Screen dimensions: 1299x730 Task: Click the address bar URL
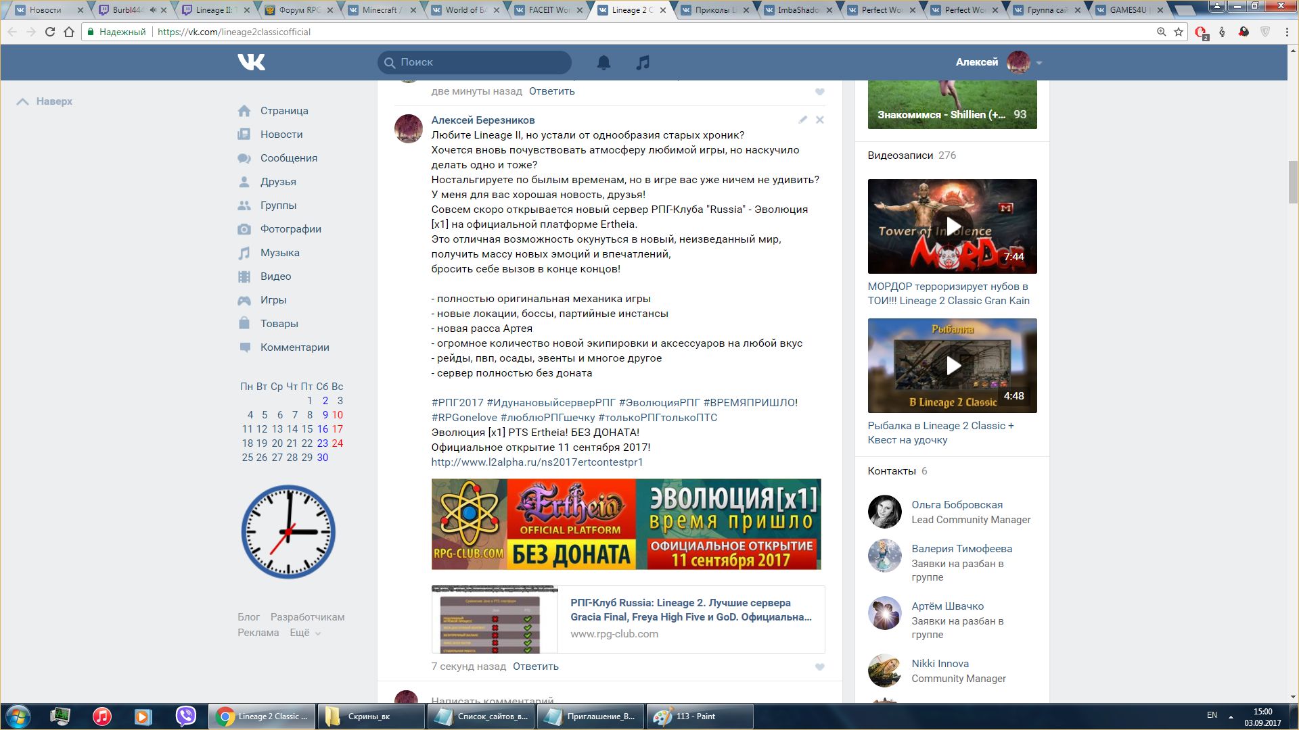234,32
